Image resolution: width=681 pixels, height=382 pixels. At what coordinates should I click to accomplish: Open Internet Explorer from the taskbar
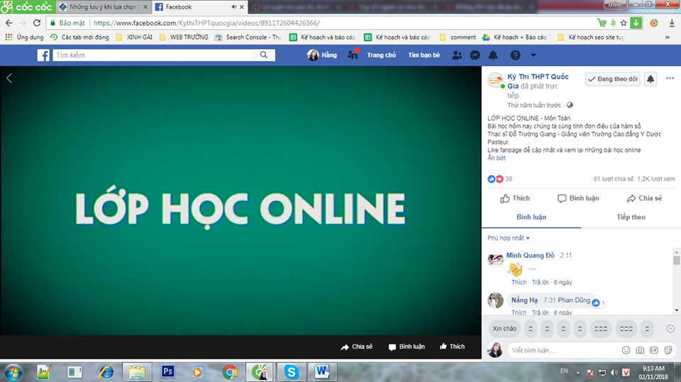click(x=106, y=371)
